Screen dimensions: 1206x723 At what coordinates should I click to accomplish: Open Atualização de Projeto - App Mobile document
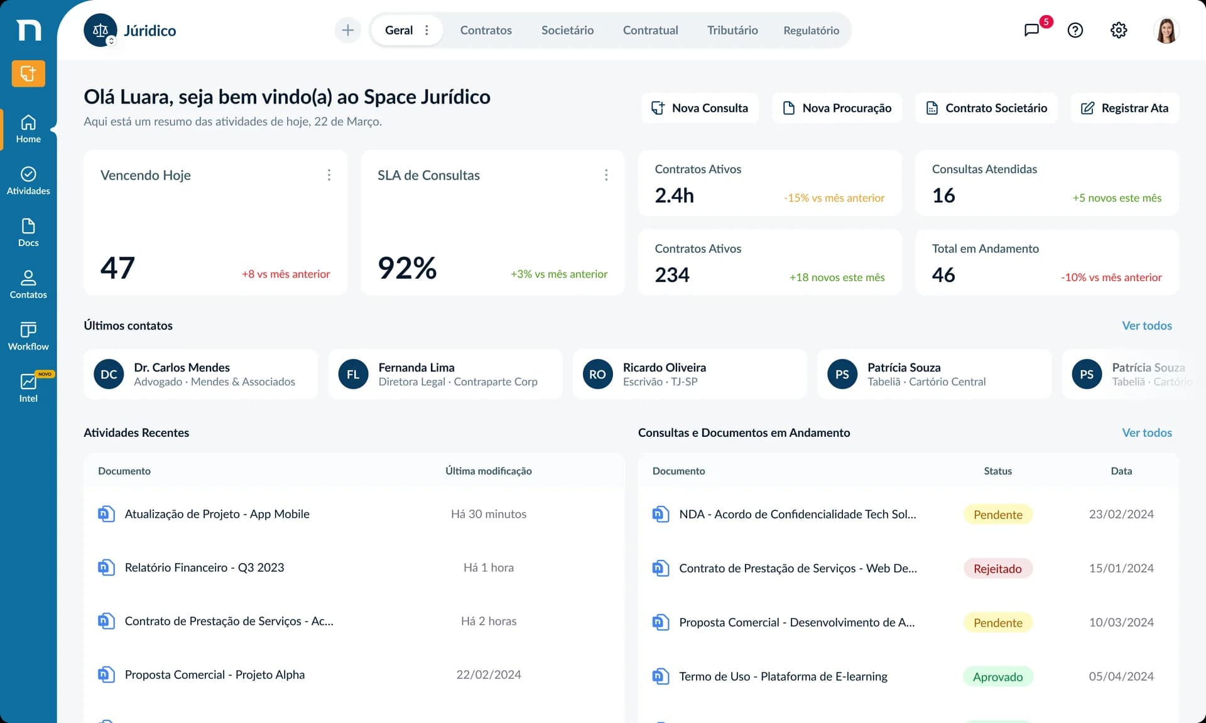click(x=217, y=514)
